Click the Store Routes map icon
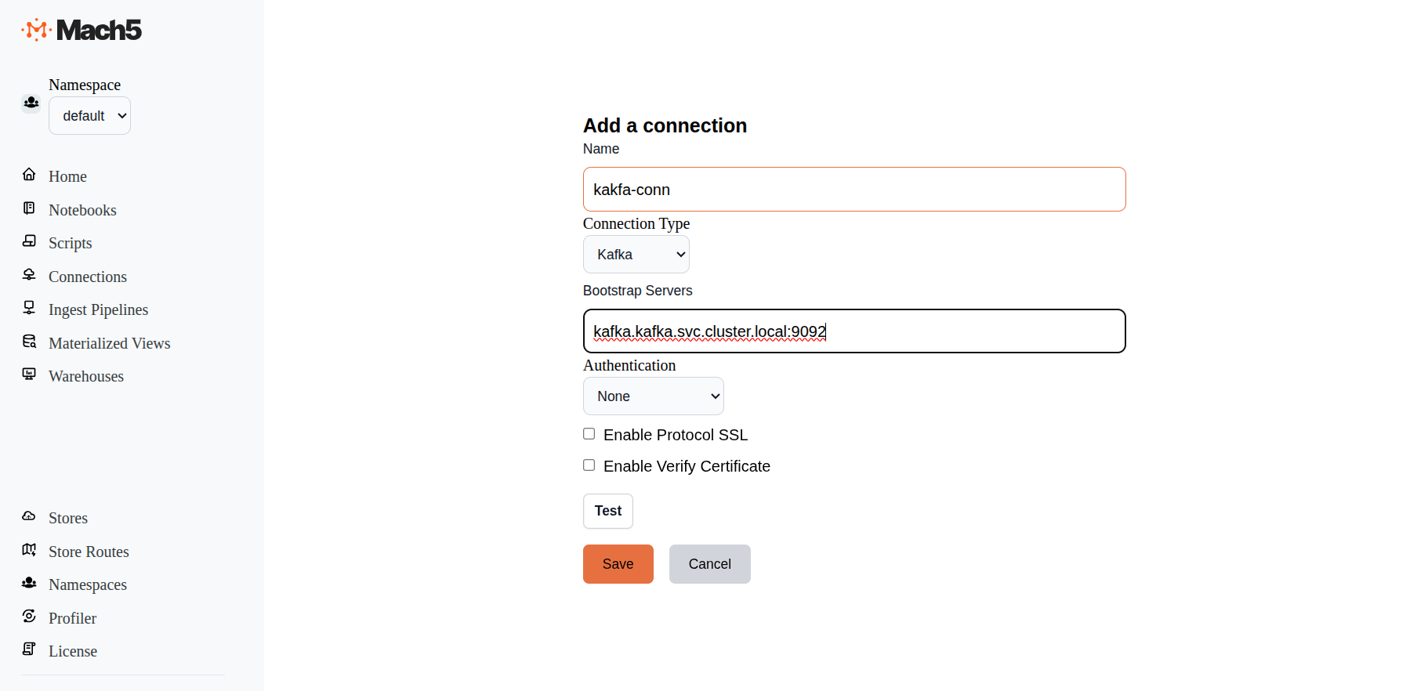This screenshot has width=1417, height=691. coord(29,550)
